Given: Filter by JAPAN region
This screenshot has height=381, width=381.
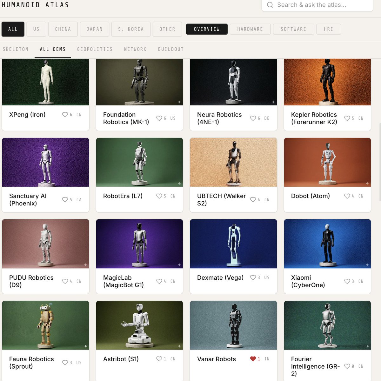Looking at the screenshot, I should 95,29.
